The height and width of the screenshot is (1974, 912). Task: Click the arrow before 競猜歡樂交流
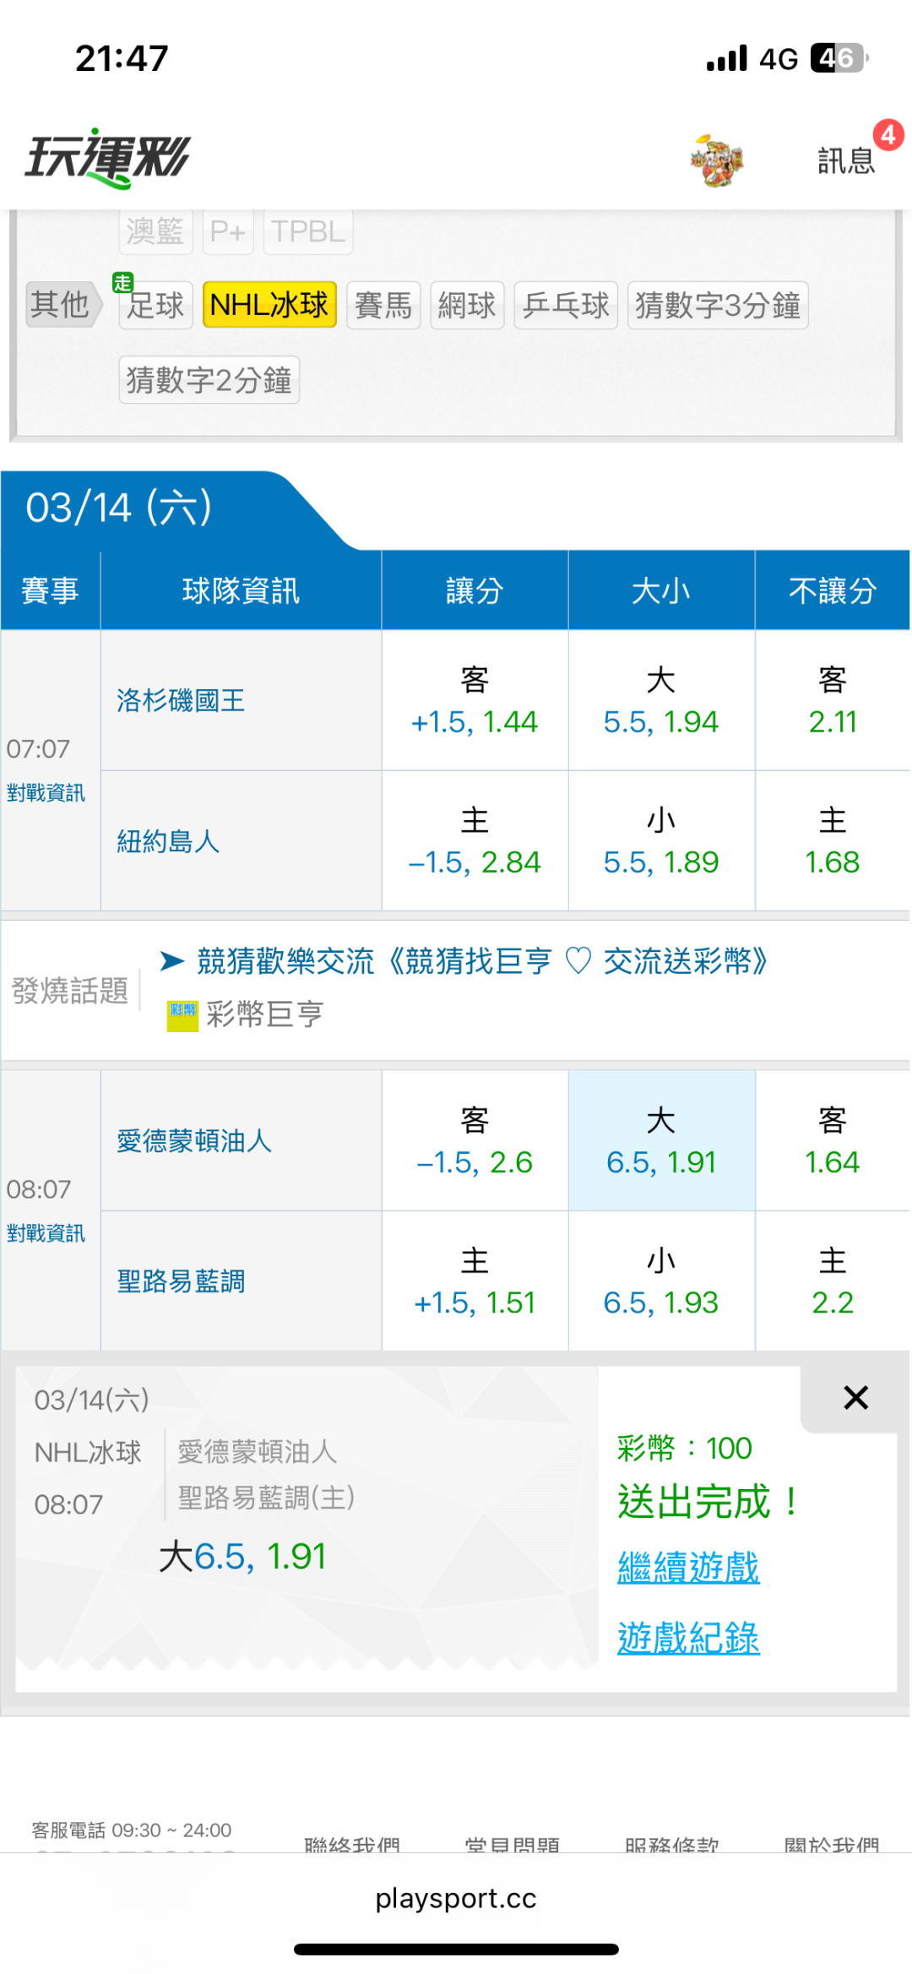[172, 961]
